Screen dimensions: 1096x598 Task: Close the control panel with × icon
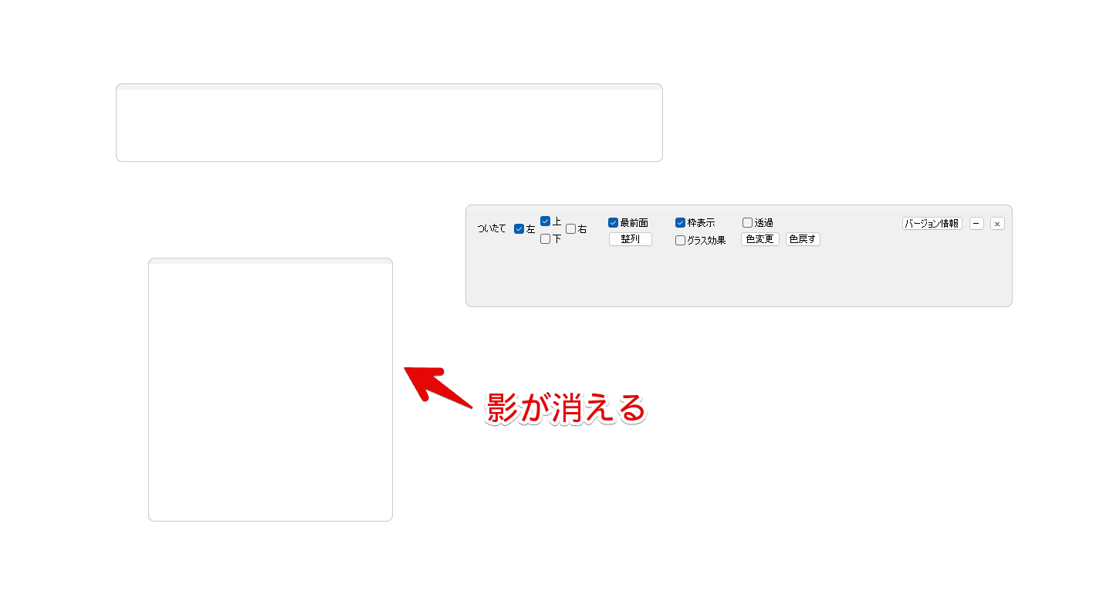(x=997, y=224)
